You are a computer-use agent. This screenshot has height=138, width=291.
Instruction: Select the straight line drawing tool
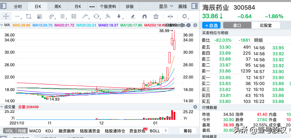pos(18,17)
